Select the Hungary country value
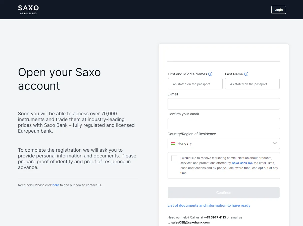Image resolution: width=303 pixels, height=226 pixels. pyautogui.click(x=185, y=144)
